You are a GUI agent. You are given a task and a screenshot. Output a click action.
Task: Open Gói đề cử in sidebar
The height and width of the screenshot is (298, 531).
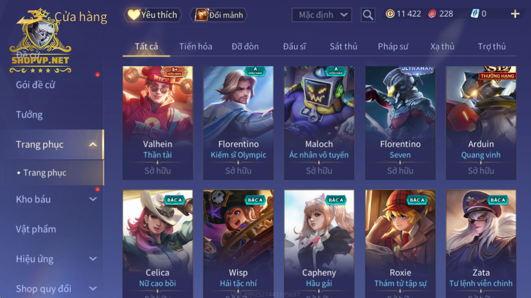(x=35, y=85)
